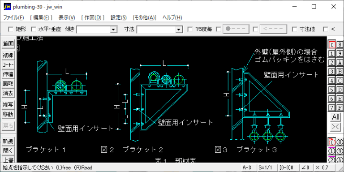Toggle layer button 6
This screenshot has height=172, width=344.
332,99
